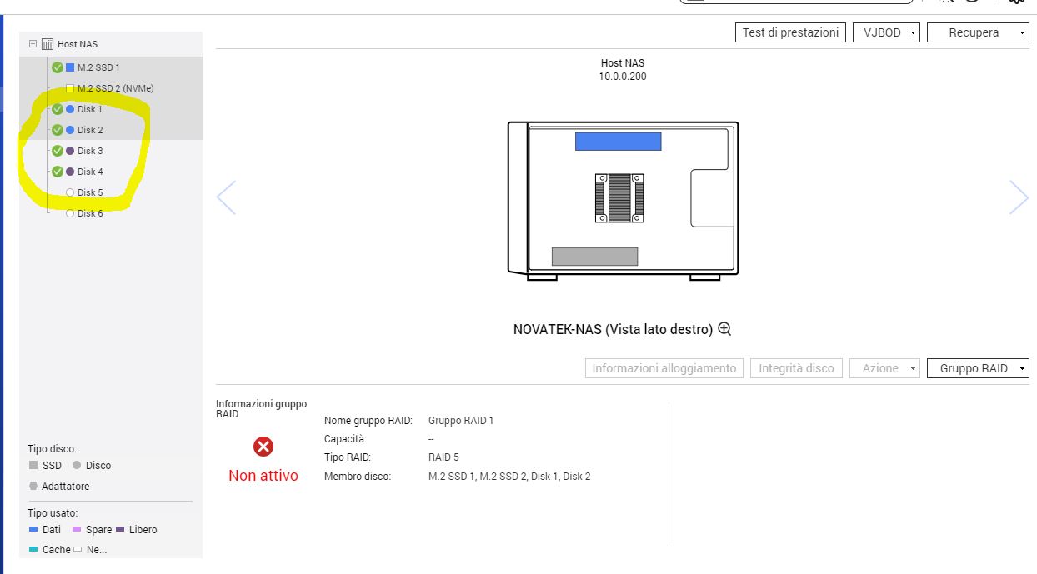Click the green check icon next to Disk 2
The height and width of the screenshot is (574, 1037).
pos(58,130)
